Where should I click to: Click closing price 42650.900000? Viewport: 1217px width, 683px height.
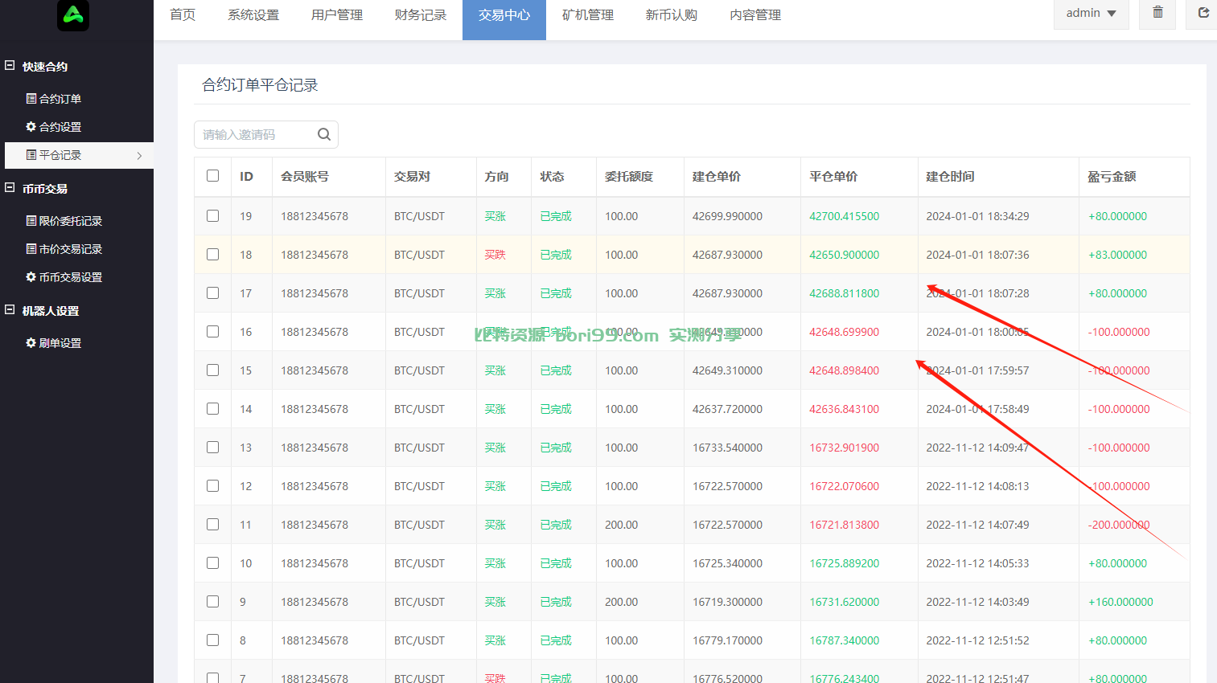[845, 255]
